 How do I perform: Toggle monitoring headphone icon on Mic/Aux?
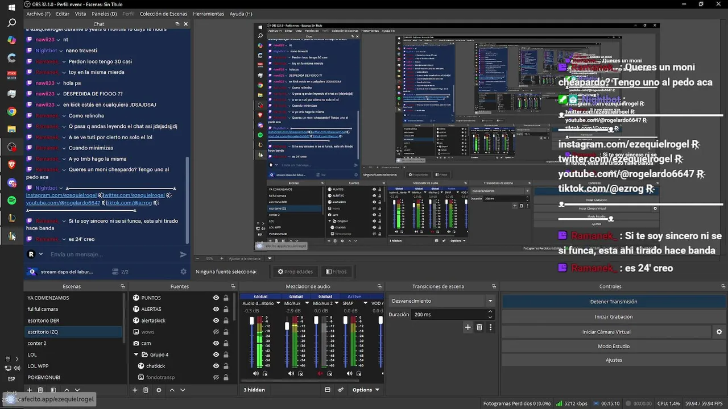(300, 373)
